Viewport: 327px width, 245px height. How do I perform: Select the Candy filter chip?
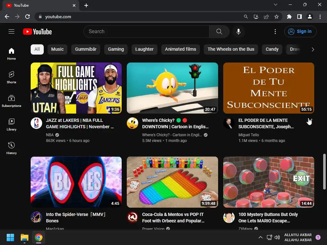[x=272, y=49]
